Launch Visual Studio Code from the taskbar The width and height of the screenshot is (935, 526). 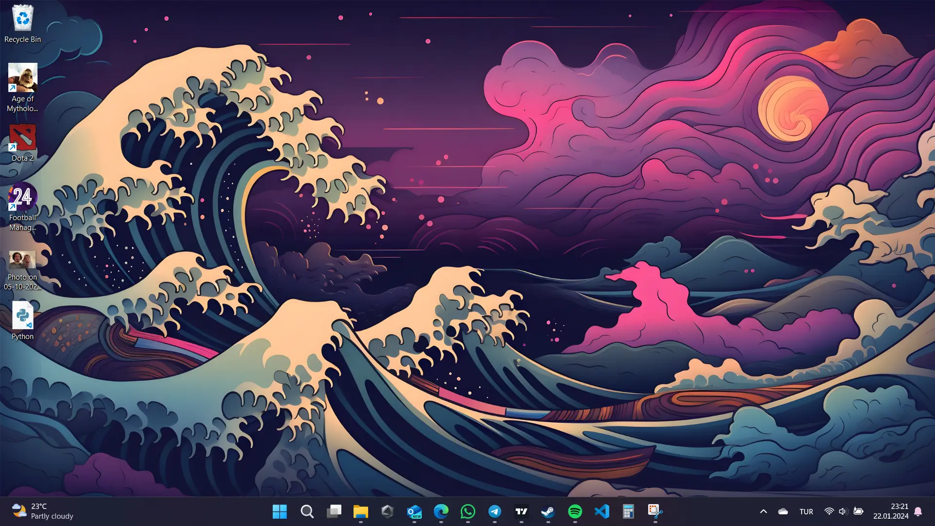(602, 511)
